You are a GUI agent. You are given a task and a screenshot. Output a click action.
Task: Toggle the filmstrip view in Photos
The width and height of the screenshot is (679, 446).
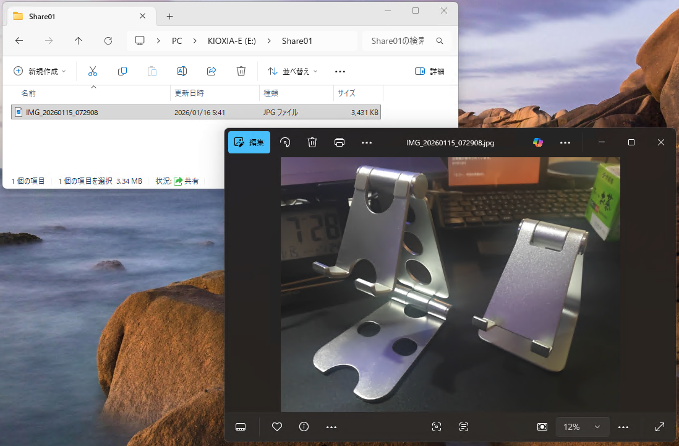point(241,427)
